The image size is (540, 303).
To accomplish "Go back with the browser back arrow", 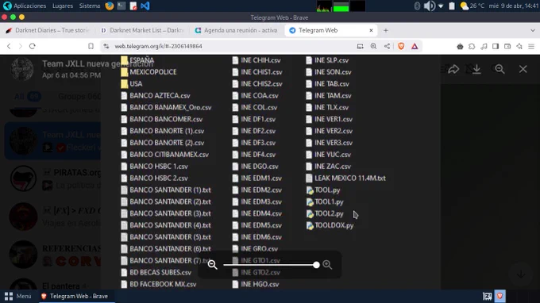I will pos(9,46).
